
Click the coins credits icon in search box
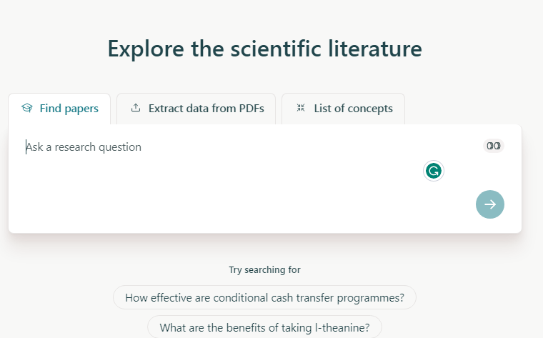[x=494, y=146]
